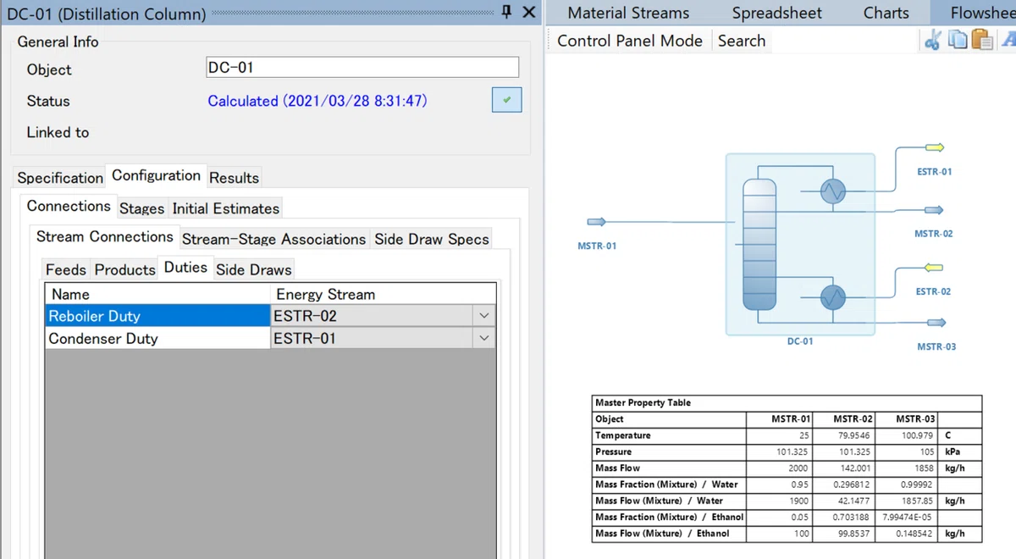Viewport: 1016px width, 559px height.
Task: Click Control Panel Mode button
Action: 630,41
